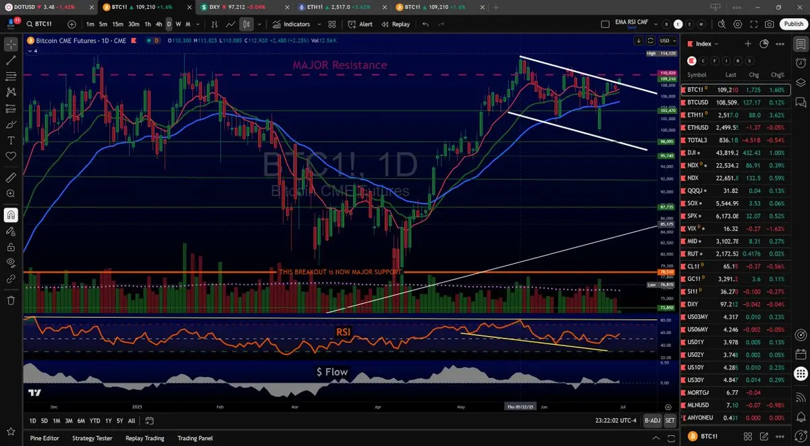Toggle the watchlist panel icon

[800, 45]
